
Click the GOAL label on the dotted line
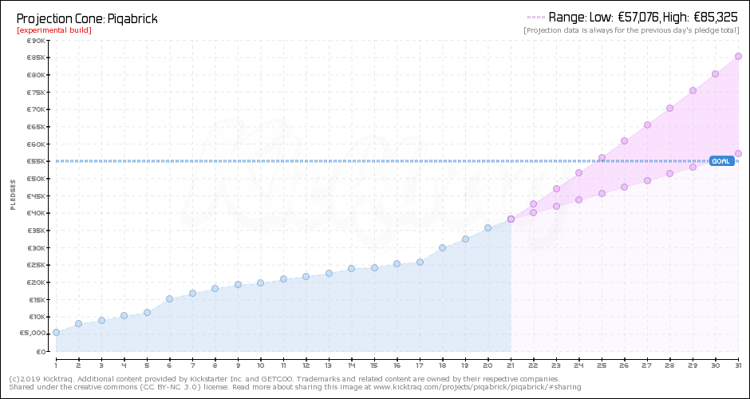pyautogui.click(x=722, y=161)
